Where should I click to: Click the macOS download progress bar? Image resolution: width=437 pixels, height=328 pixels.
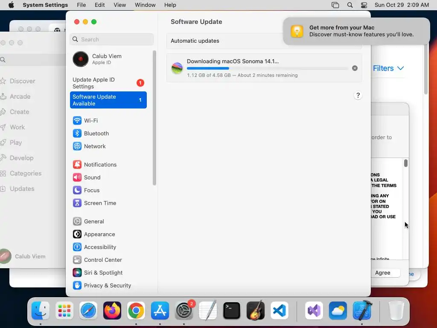coord(267,68)
